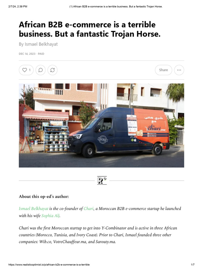Open the Sophia Alj link
This screenshot has width=203, height=271.
click(x=50, y=216)
